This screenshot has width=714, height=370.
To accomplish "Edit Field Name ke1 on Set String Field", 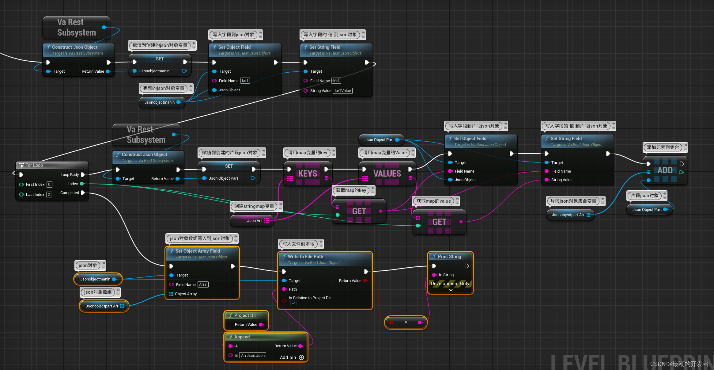I will (x=336, y=81).
